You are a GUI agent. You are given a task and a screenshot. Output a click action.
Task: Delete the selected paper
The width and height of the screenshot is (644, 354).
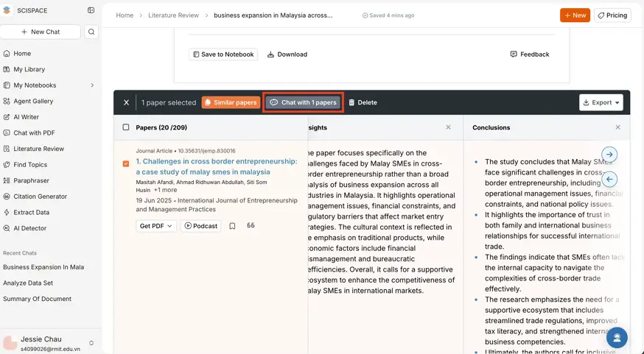pos(363,102)
